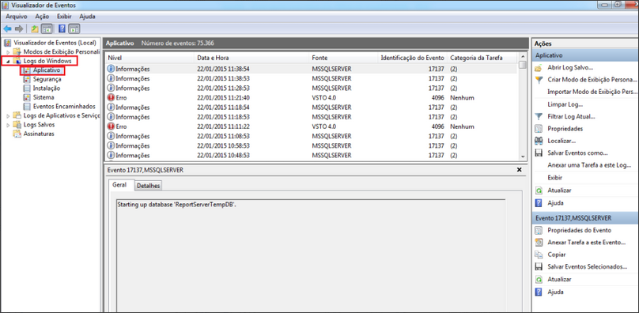Click the event list scrollbar up arrow

pyautogui.click(x=522, y=56)
